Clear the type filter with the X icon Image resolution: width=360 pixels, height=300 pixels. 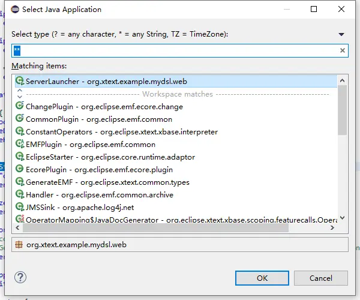point(343,50)
